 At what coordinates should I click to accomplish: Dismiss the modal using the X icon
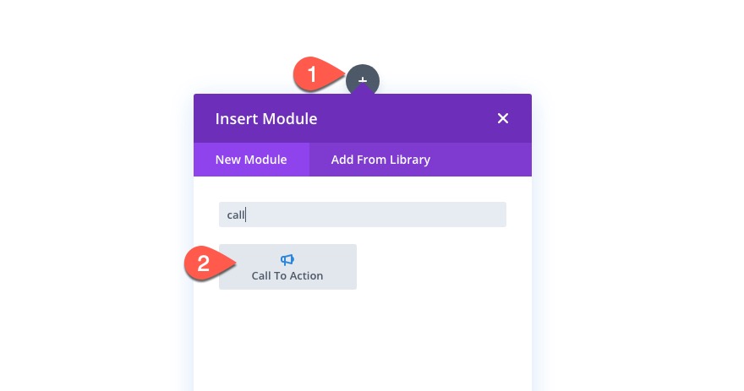503,118
